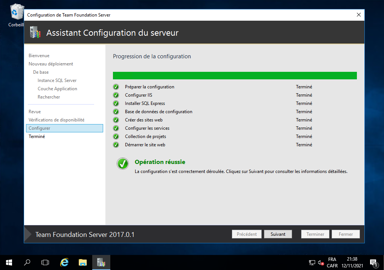The height and width of the screenshot is (270, 384).
Task: Select Instance SQL Server step
Action: click(x=57, y=80)
